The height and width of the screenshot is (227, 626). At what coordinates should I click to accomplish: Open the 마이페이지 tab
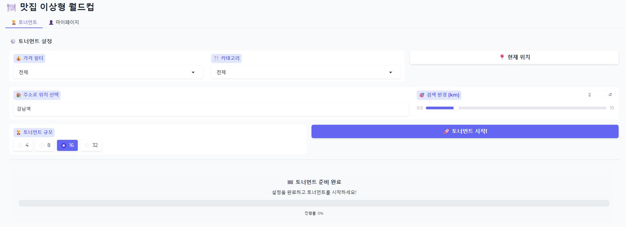click(64, 22)
